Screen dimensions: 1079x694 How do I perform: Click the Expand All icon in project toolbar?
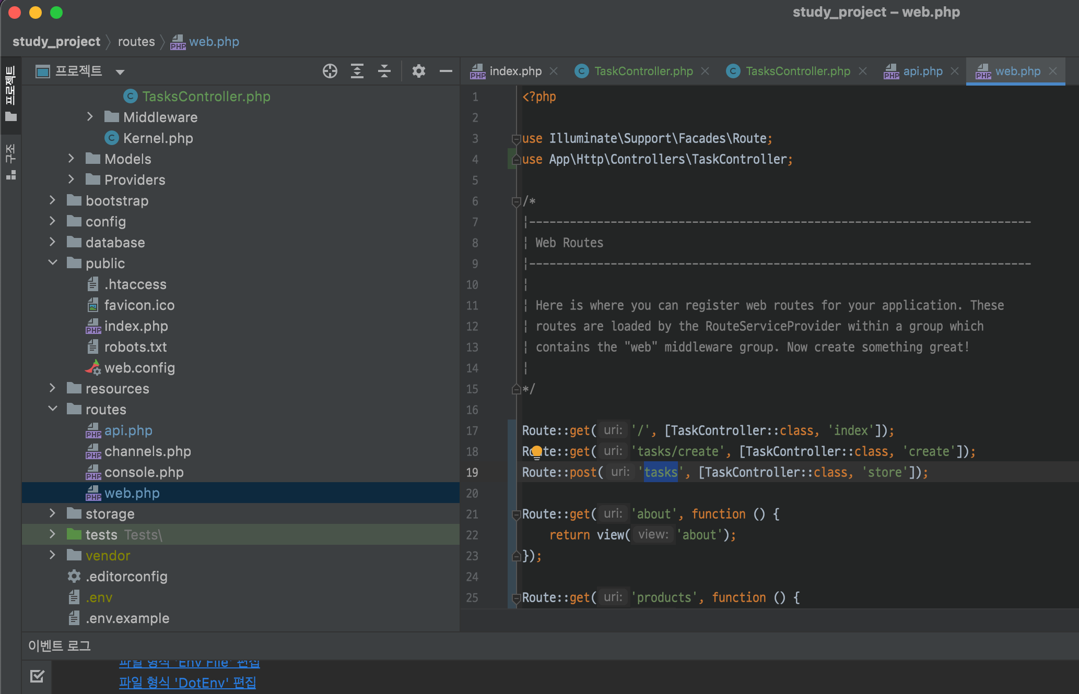click(x=357, y=71)
